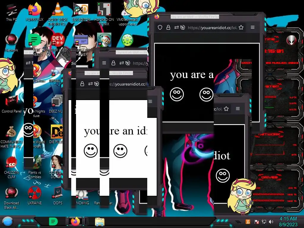The width and height of the screenshot is (304, 228).
Task: Select the green lime desktop icon
Action: 127,40
